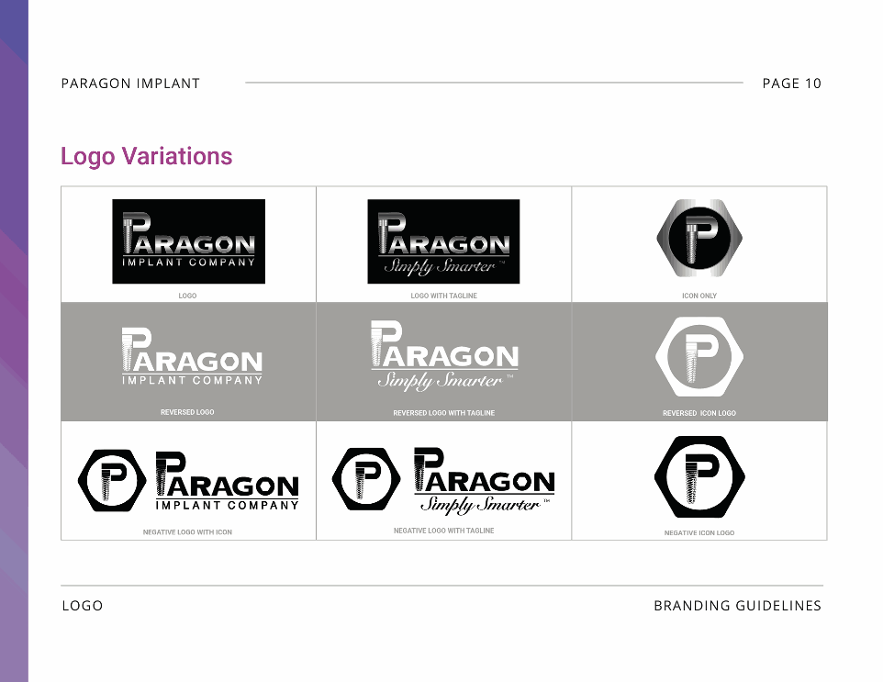Image resolution: width=883 pixels, height=682 pixels.
Task: Select the black-background Paragon Implant Company logo
Action: coord(189,241)
